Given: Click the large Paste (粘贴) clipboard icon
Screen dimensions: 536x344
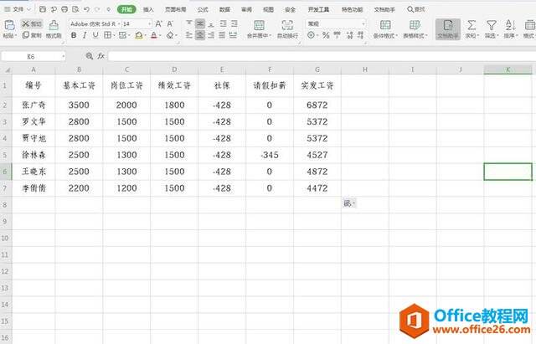Looking at the screenshot, I should pos(9,25).
